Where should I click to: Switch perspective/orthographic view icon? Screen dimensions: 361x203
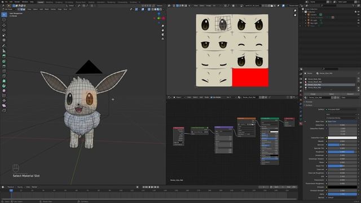163,39
